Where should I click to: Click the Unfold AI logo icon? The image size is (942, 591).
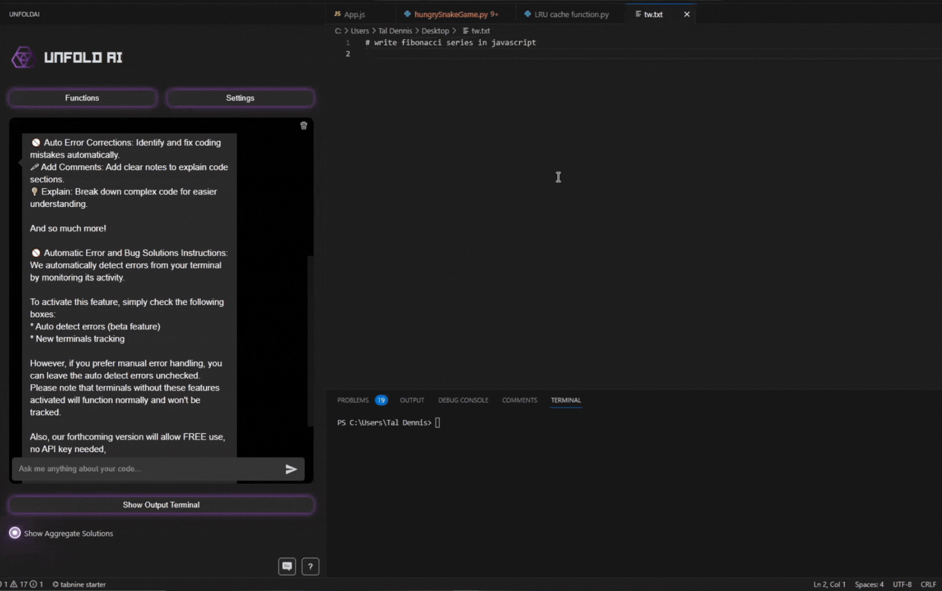tap(23, 57)
